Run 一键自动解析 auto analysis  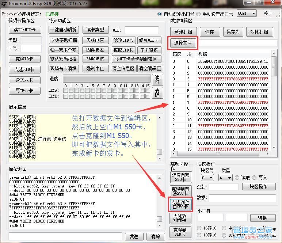(x=64, y=30)
